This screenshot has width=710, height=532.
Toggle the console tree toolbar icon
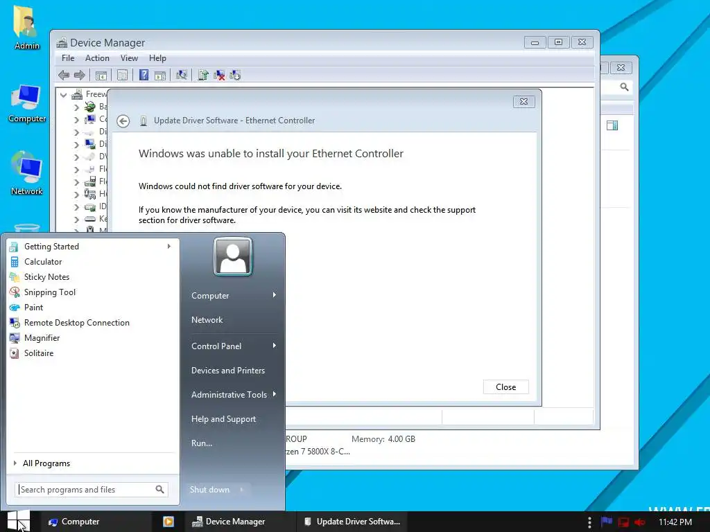(101, 75)
